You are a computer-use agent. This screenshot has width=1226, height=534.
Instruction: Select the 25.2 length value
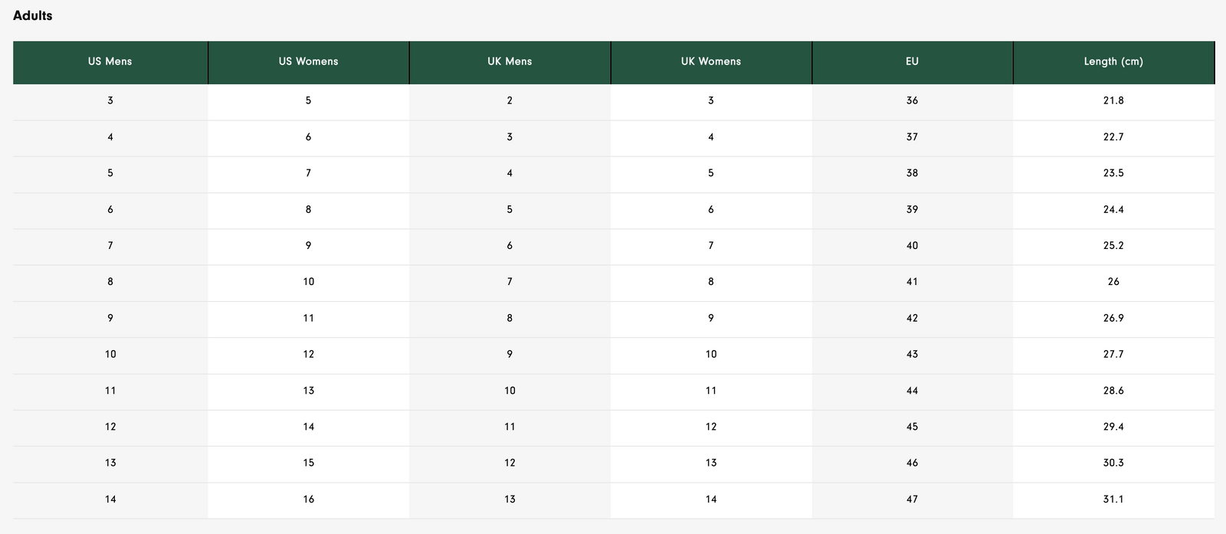(1113, 246)
